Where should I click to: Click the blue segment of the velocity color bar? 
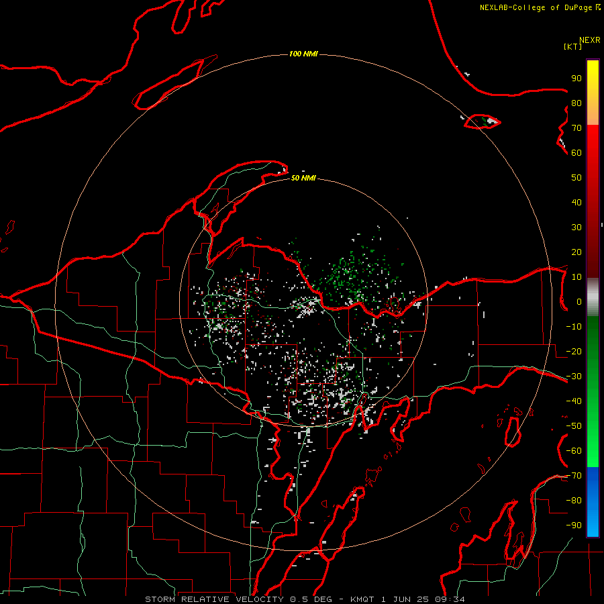(593, 502)
